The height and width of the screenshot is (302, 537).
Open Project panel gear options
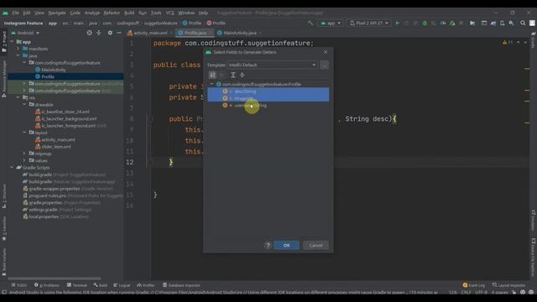click(110, 33)
